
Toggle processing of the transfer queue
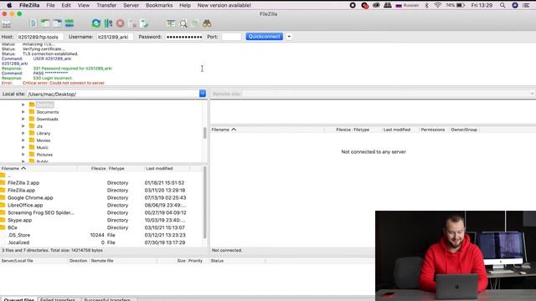[x=108, y=23]
